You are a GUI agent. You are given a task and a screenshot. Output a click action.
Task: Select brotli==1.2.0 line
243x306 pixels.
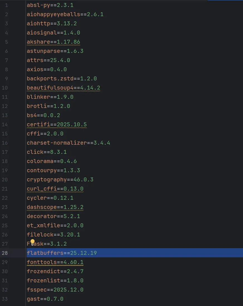[48, 106]
